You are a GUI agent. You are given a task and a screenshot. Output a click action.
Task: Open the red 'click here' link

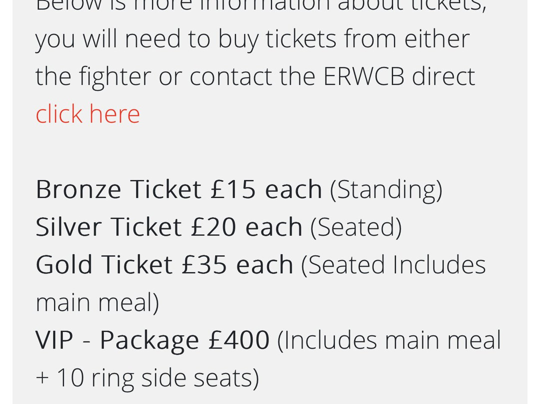click(88, 113)
